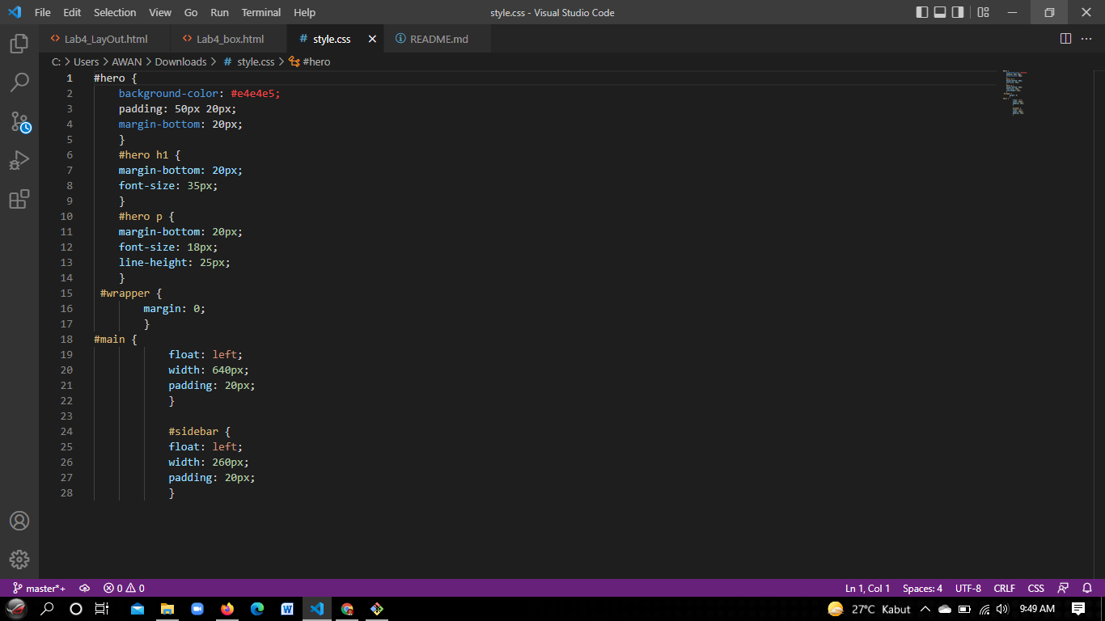Image resolution: width=1105 pixels, height=621 pixels.
Task: Launch the Run and Debug view
Action: tap(19, 159)
